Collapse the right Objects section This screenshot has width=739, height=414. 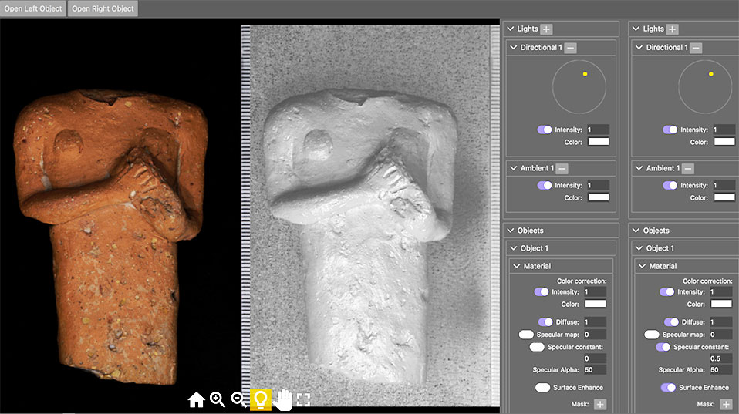pos(636,231)
